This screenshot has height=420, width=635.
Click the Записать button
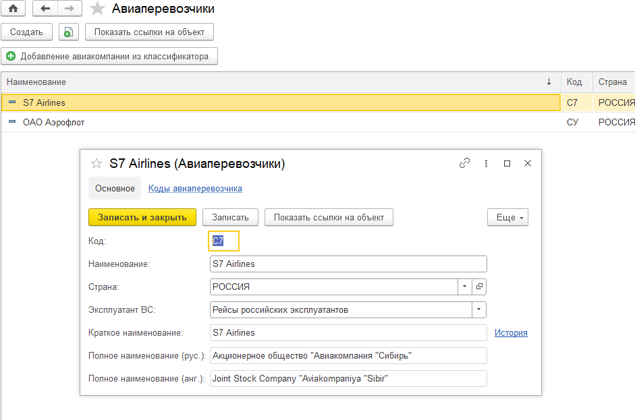coord(230,217)
